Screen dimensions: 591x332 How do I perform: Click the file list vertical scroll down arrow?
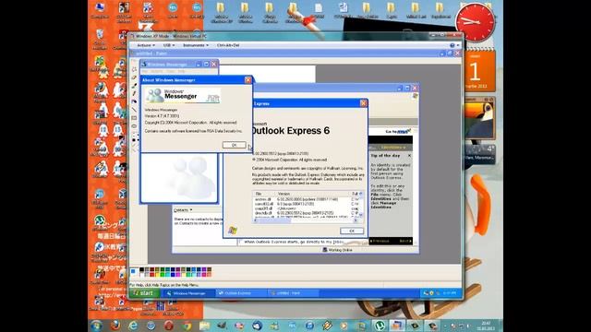coord(361,215)
